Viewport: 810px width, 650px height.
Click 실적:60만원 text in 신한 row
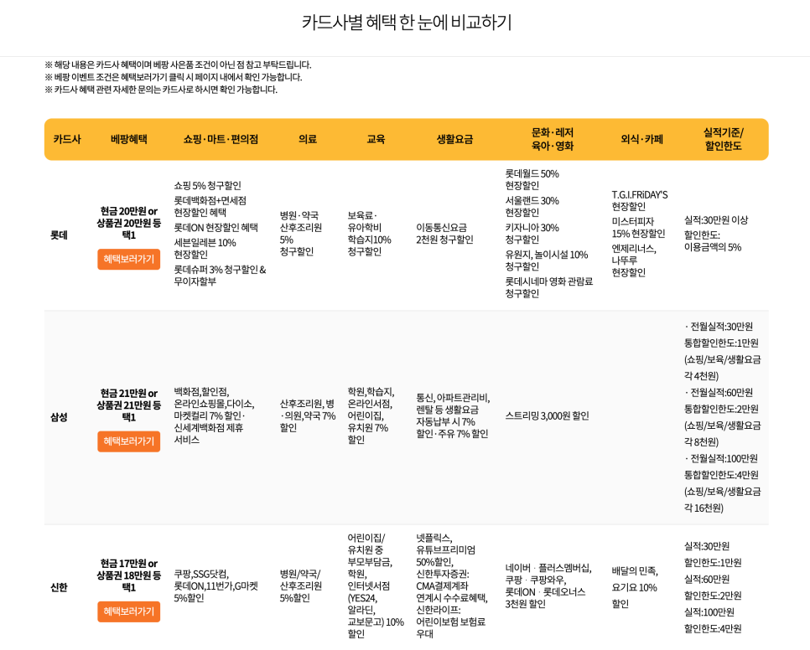(x=707, y=580)
